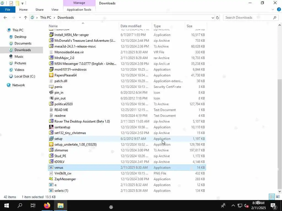Select Rover The Desktop Assistant archive
The height and width of the screenshot is (211, 282).
[x=127, y=121]
